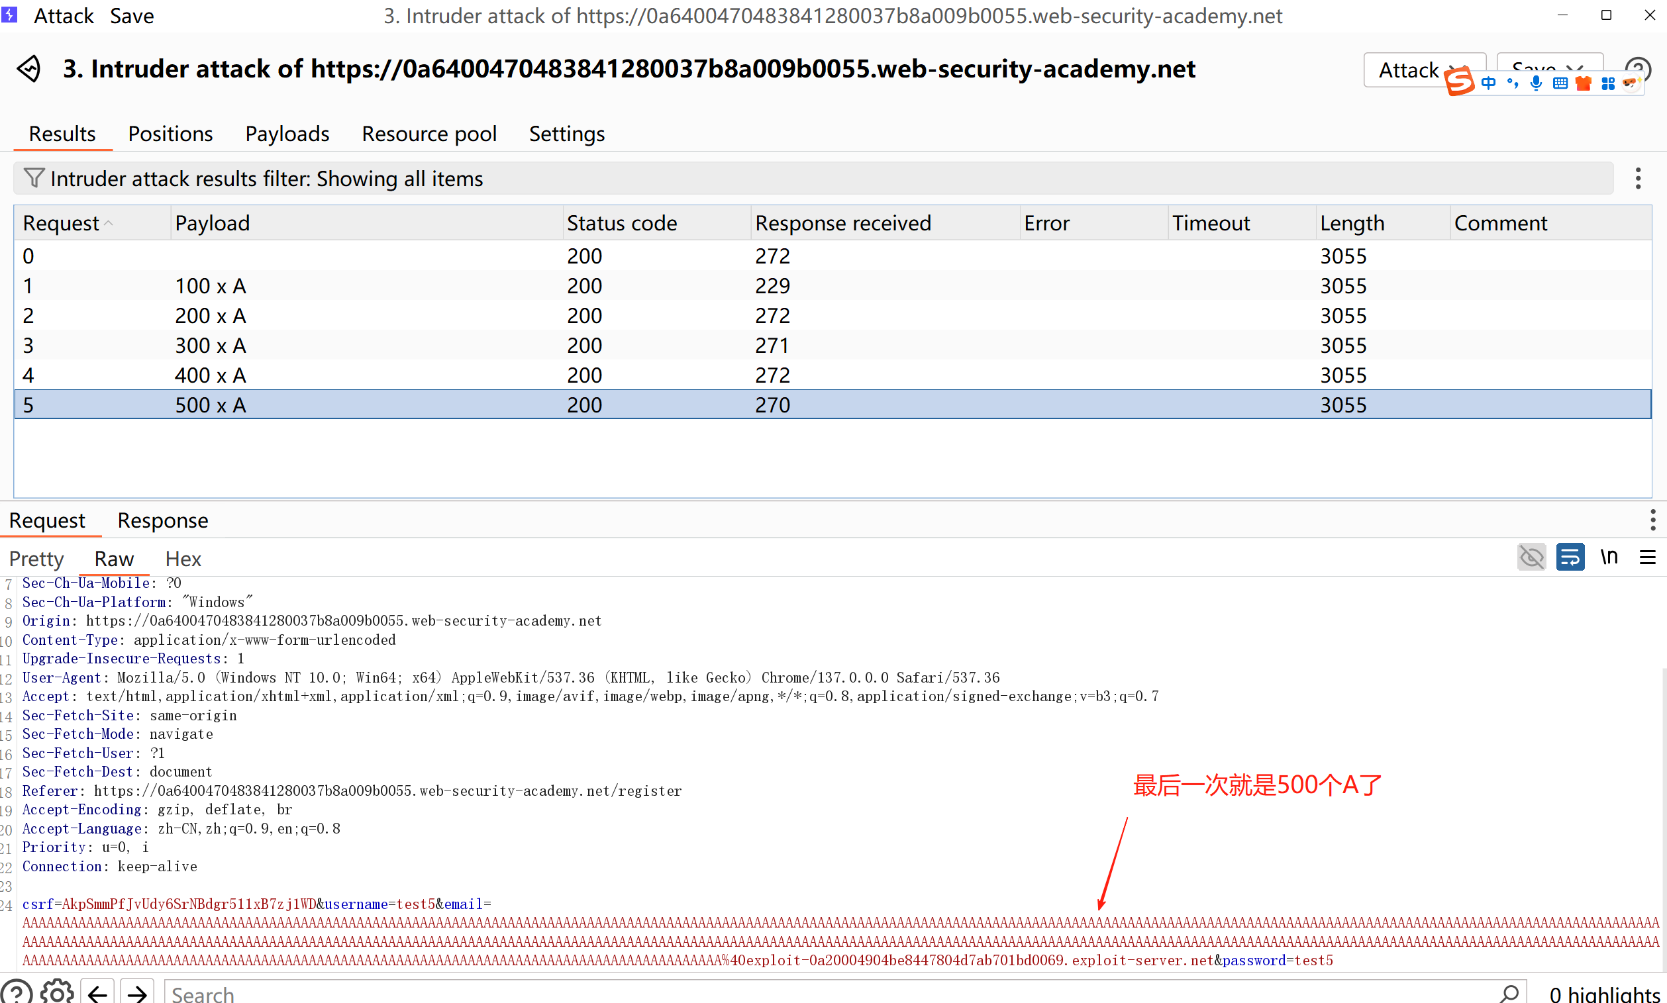The height and width of the screenshot is (1003, 1667).
Task: Switch to the Payloads tab
Action: pyautogui.click(x=287, y=134)
